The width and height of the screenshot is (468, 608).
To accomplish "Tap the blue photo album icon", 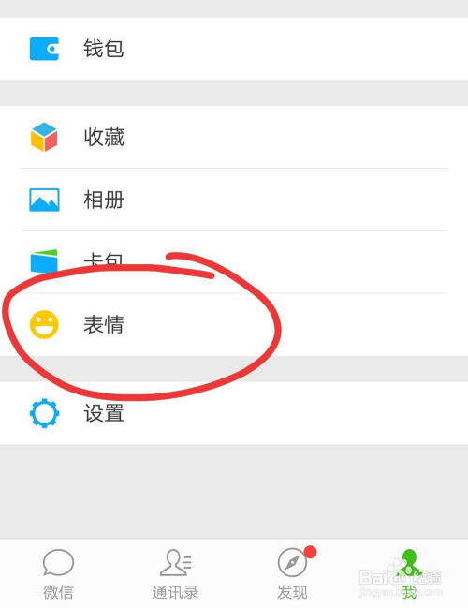I will tap(44, 200).
